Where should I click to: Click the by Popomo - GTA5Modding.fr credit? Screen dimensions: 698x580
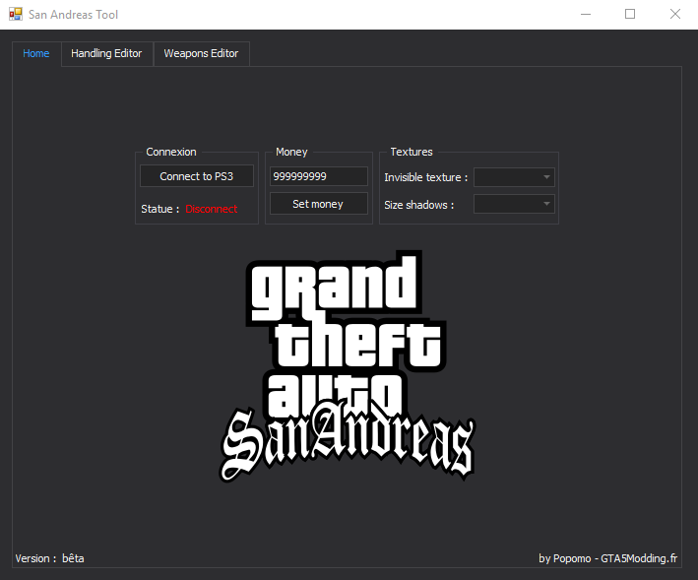tap(608, 558)
